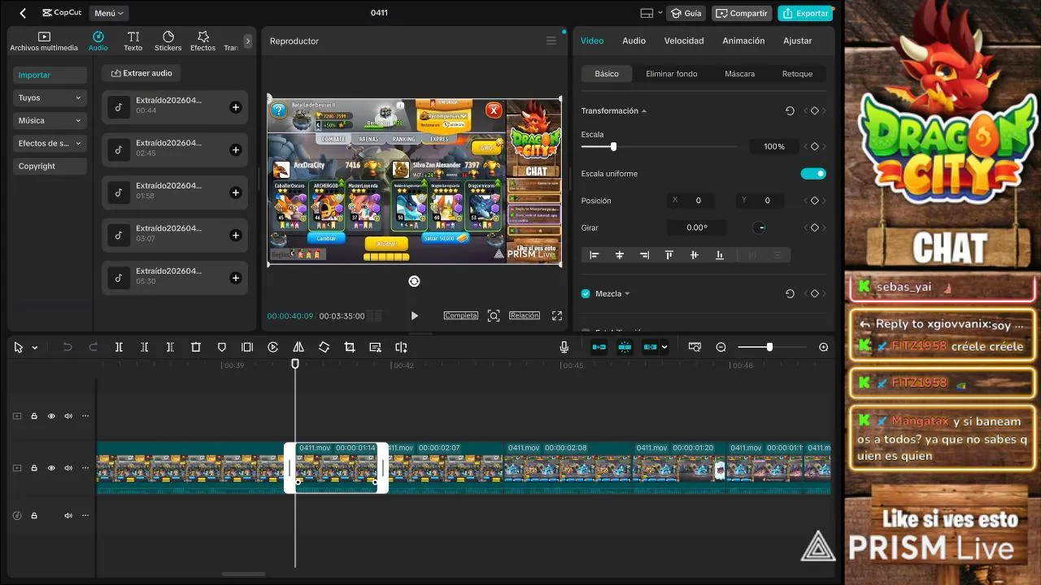Select the Eliminar fondo sub-tab

pos(672,74)
